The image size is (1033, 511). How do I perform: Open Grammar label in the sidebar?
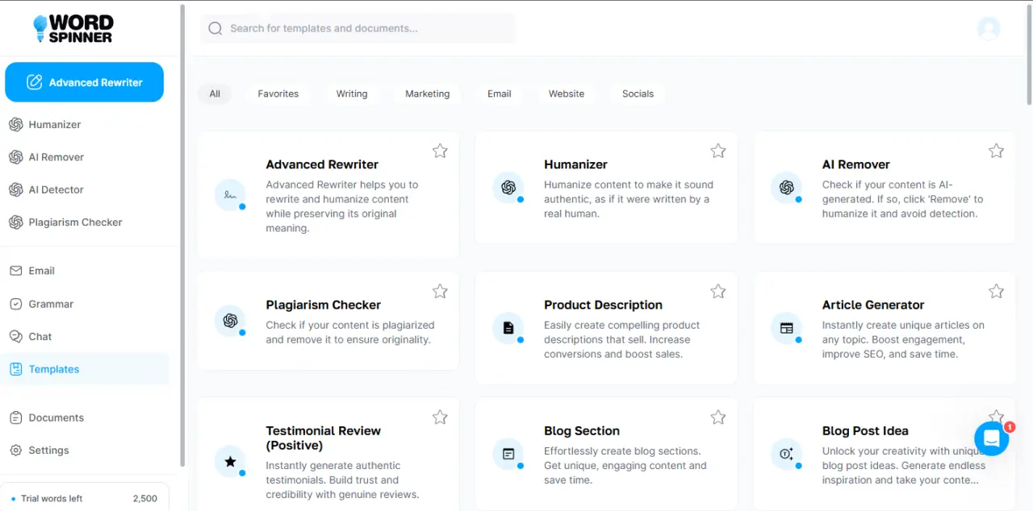tap(51, 304)
